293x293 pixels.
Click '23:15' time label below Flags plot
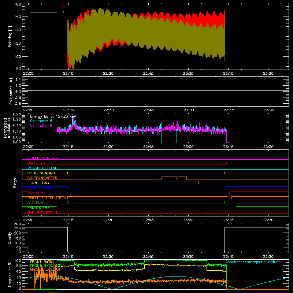[228, 220]
